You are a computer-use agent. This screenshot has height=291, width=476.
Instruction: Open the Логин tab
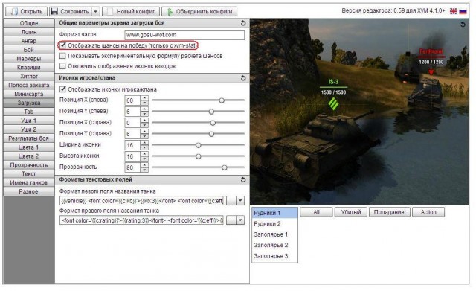point(29,32)
